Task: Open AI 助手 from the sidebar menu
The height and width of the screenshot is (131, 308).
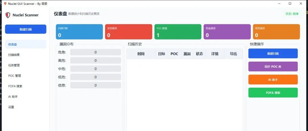Action: pos(26,96)
